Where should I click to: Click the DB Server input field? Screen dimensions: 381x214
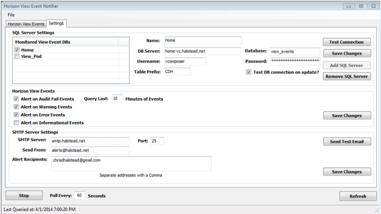pyautogui.click(x=202, y=51)
